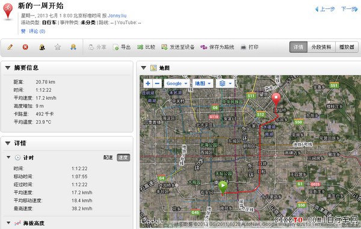Click the 导出 export button
This screenshot has height=229, width=361.
pyautogui.click(x=122, y=47)
